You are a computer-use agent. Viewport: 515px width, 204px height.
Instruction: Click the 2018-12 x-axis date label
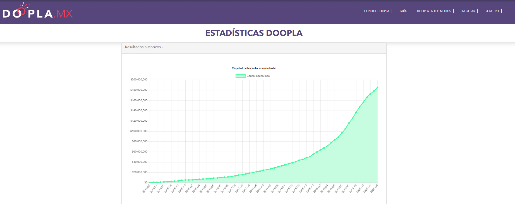click(x=310, y=189)
